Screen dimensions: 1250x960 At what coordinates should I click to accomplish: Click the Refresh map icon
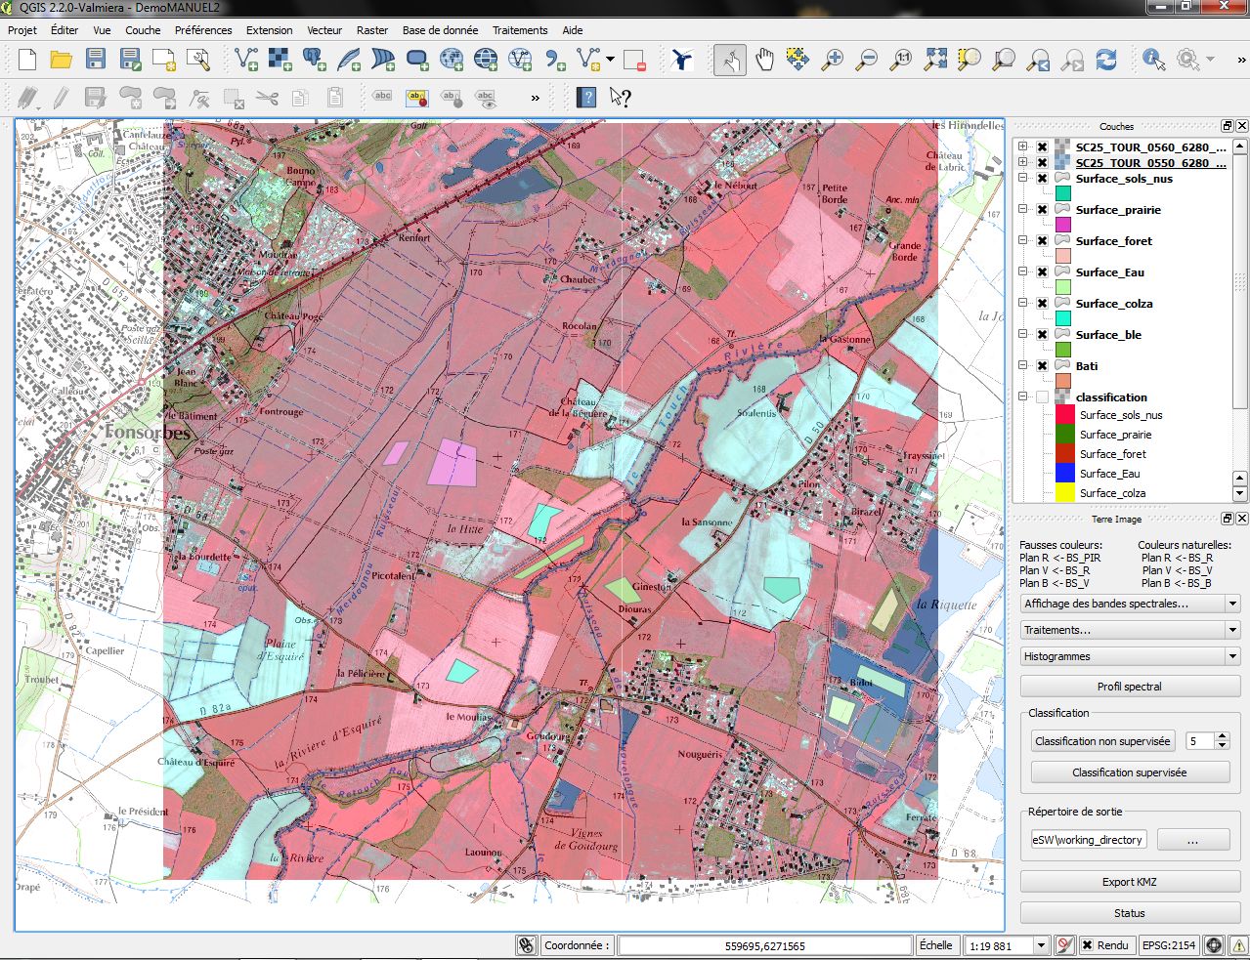1106,60
